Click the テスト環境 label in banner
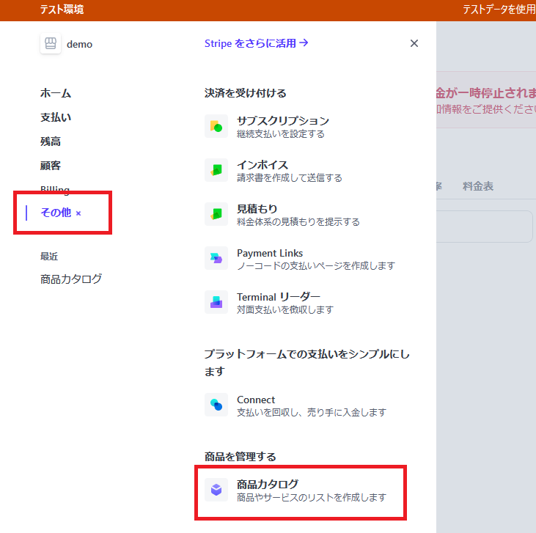Viewport: 536px width, 533px height. (x=62, y=10)
